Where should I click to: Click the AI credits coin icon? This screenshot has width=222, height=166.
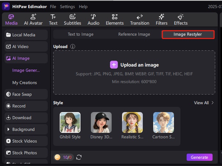pyautogui.click(x=58, y=157)
